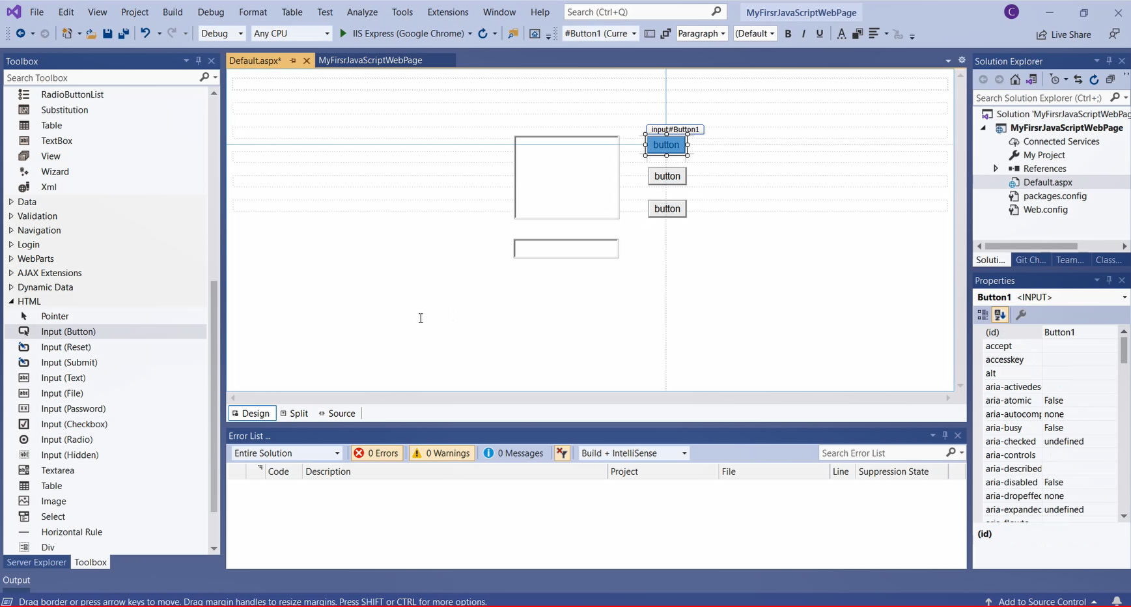The image size is (1131, 607).
Task: Click the Search Error List field
Action: pos(882,453)
